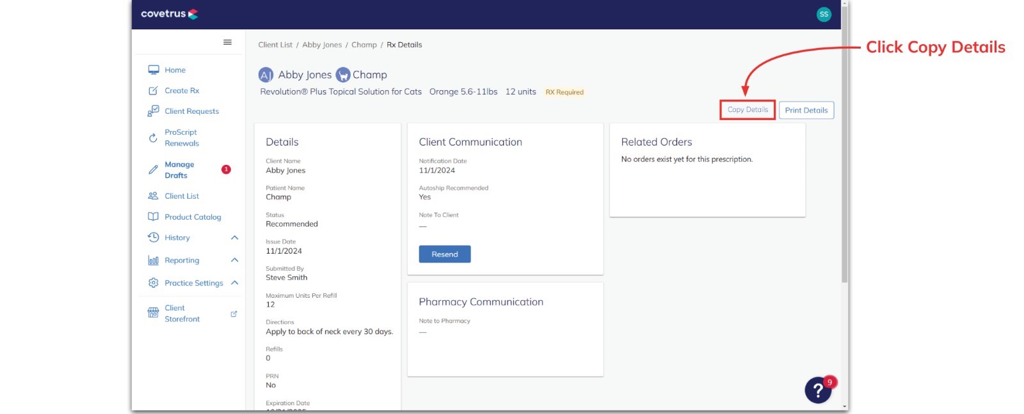Click the Recommended status value
Viewport: 1024px width, 414px height.
292,224
